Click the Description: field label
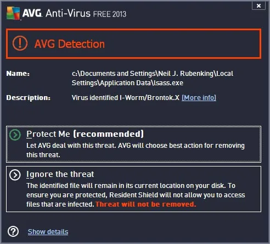 click(x=29, y=98)
